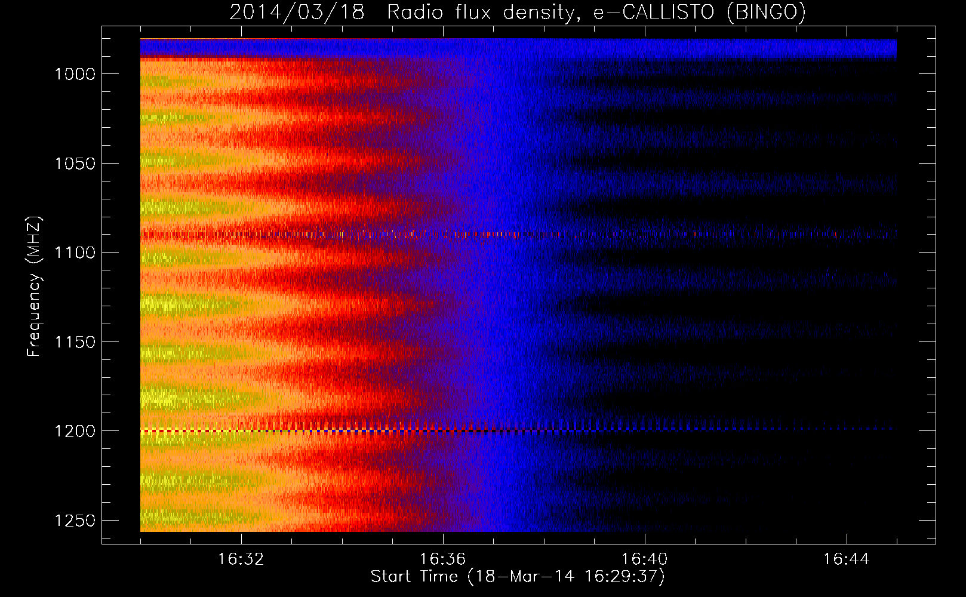Click the "Frequency (MHZ)" axis label
Viewport: 966px width, 597px height.
[35, 287]
